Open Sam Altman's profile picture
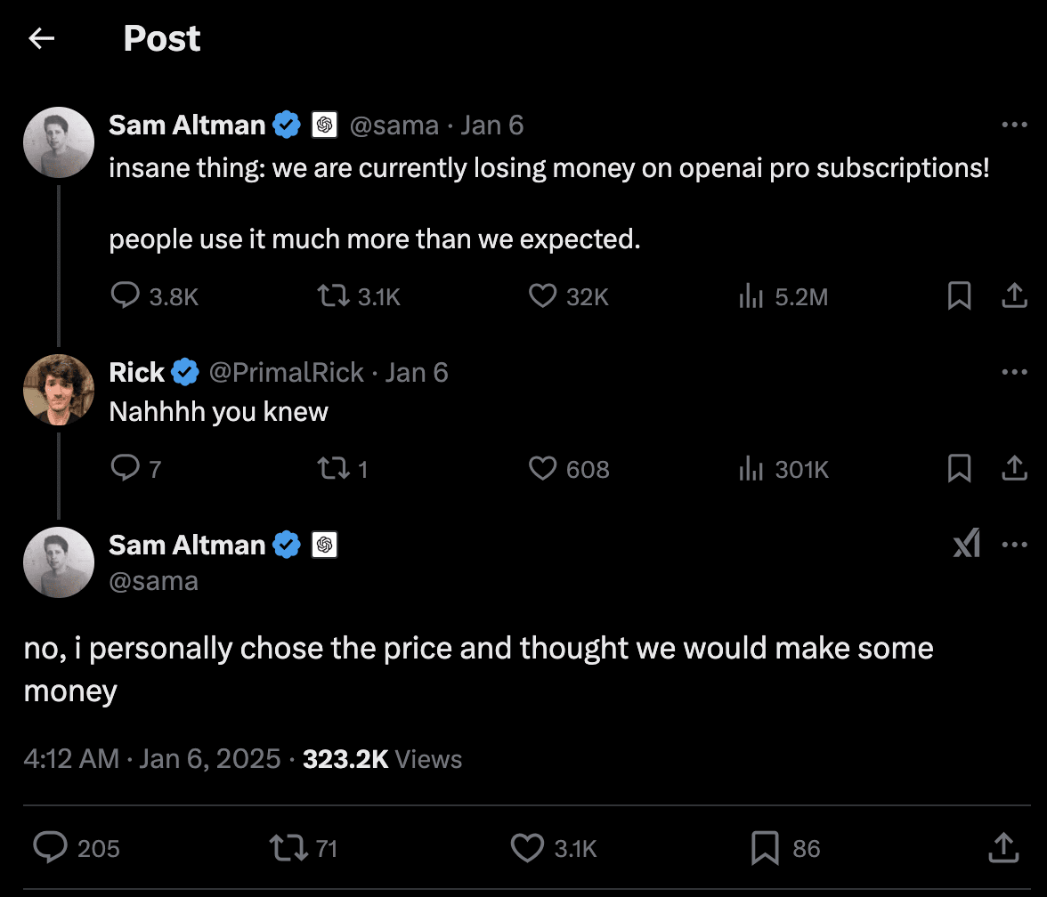Screen dimensions: 1047x897 (58, 142)
